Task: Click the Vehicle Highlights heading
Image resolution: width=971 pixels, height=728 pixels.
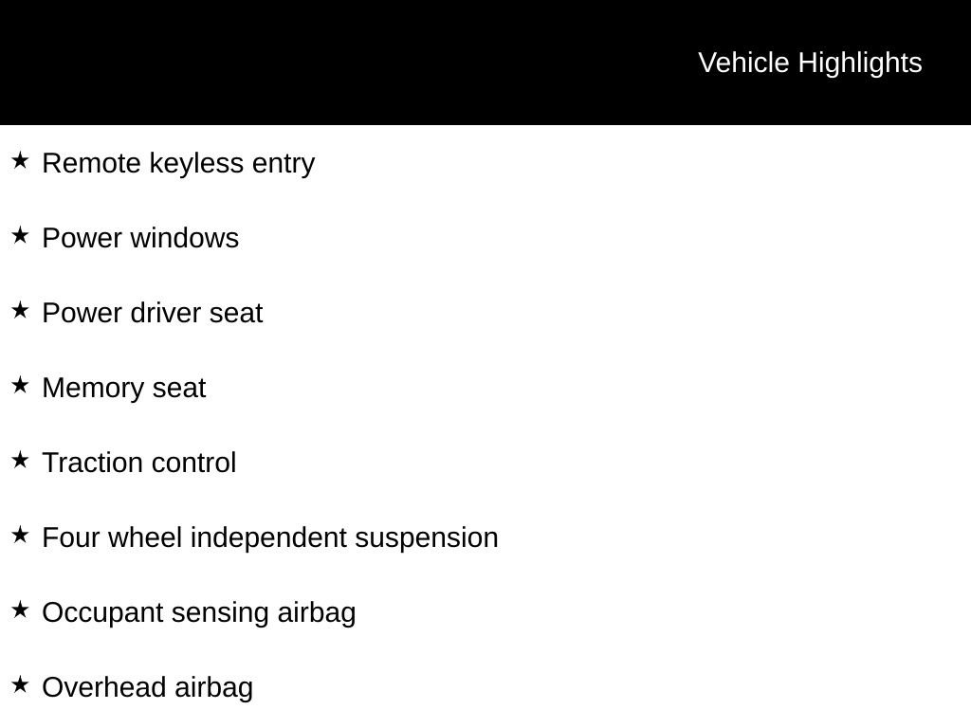Action: pyautogui.click(x=810, y=64)
